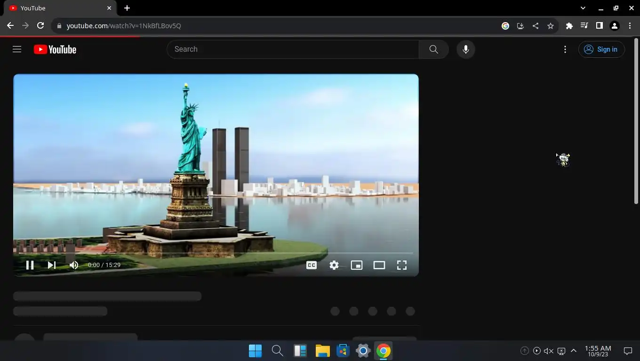Toggle the Chrome side panel

click(x=600, y=26)
